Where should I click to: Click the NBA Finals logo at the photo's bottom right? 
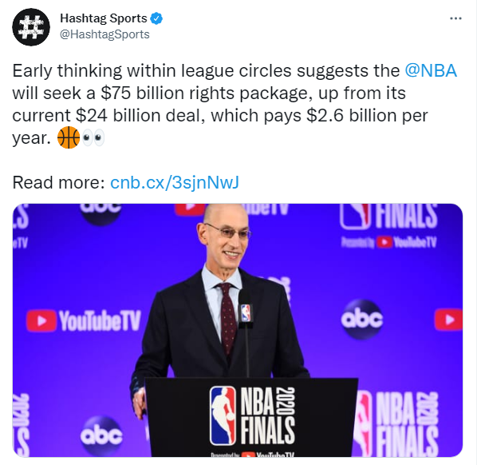tap(396, 423)
